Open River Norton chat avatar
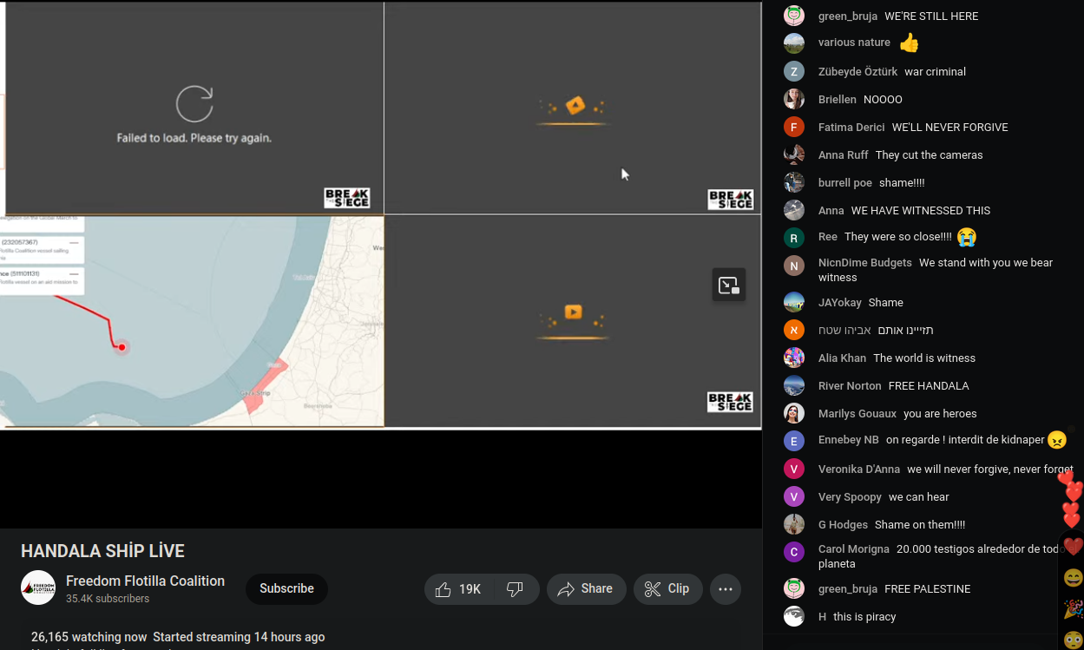Screen dimensions: 1084x650 click(794, 385)
